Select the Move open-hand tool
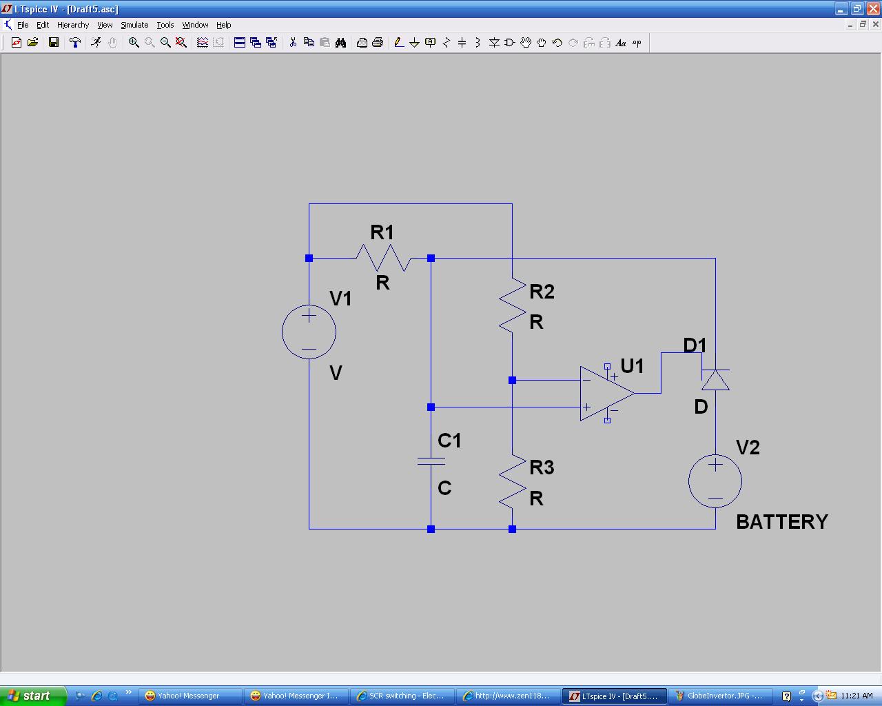The image size is (882, 706). pos(526,43)
